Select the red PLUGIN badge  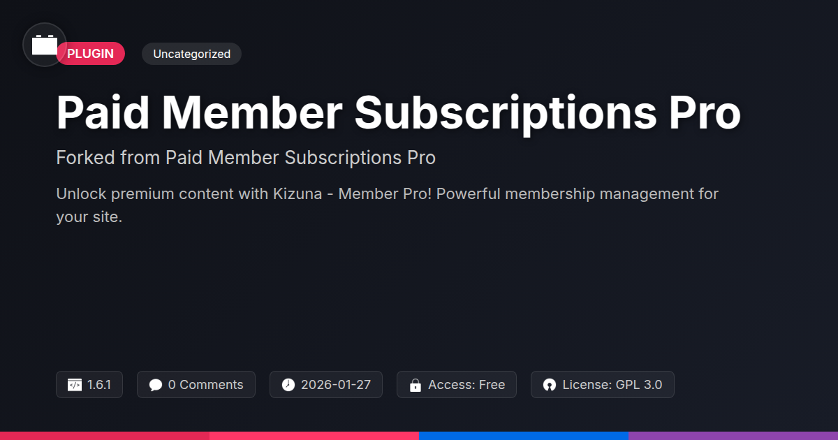(91, 54)
